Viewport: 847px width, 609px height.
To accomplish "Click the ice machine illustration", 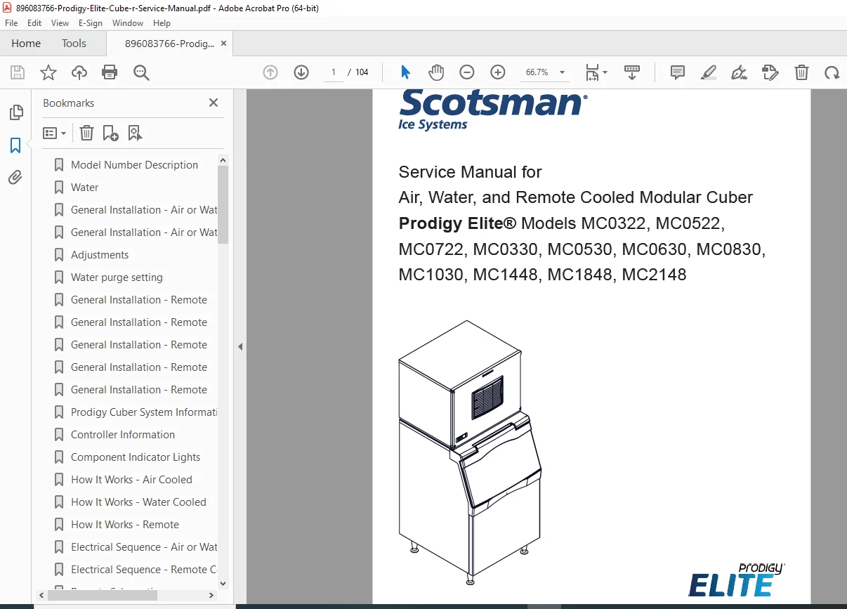I will [x=470, y=452].
